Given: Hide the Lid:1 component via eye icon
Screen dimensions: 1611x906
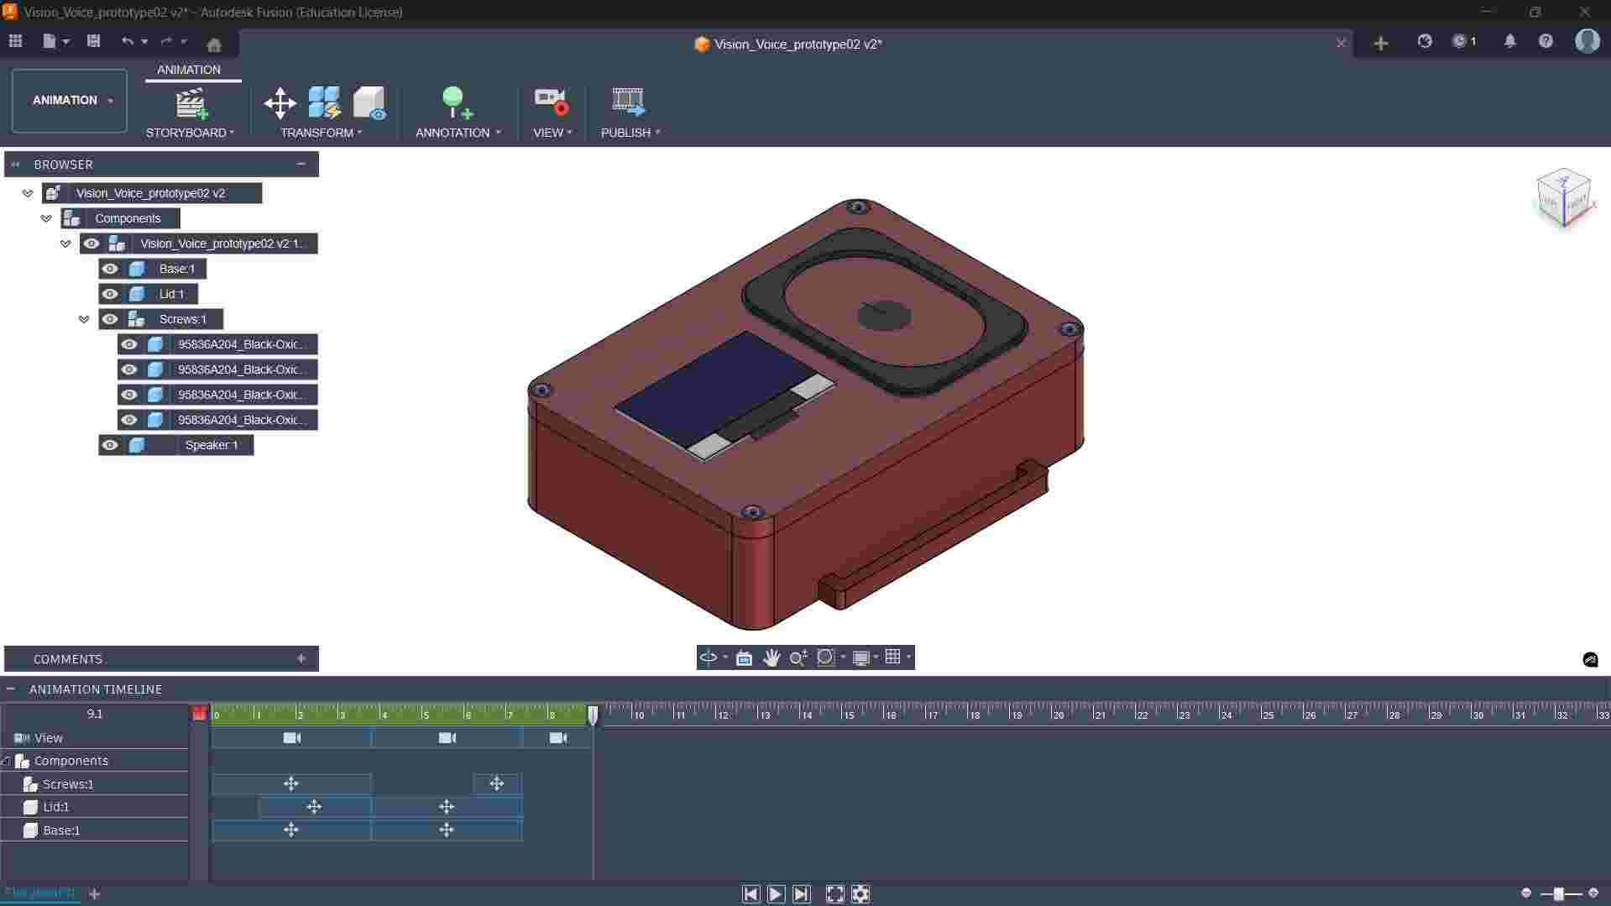Looking at the screenshot, I should point(110,294).
